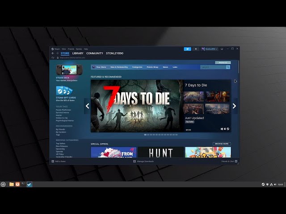
Task: Click the Manage Downloads icon at the bottom
Action: point(135,161)
